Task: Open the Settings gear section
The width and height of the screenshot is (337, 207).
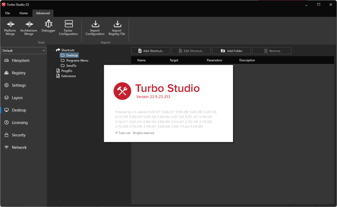Action: pyautogui.click(x=24, y=85)
